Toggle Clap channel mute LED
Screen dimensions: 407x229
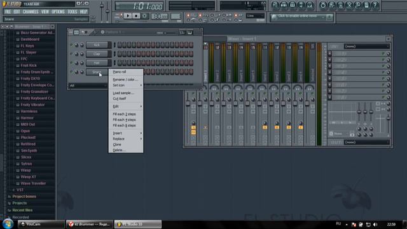point(71,53)
